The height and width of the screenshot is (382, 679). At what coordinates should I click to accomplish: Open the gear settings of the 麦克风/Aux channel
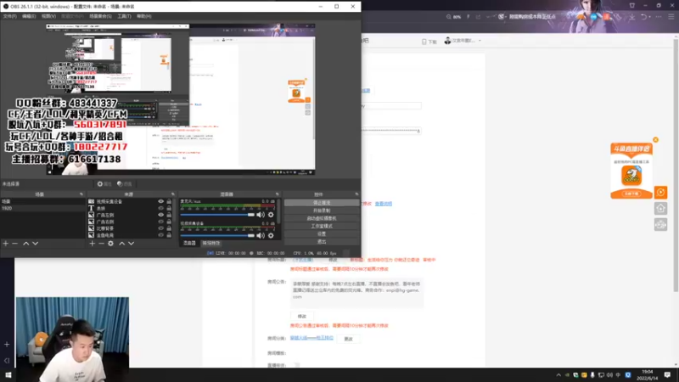pos(271,215)
